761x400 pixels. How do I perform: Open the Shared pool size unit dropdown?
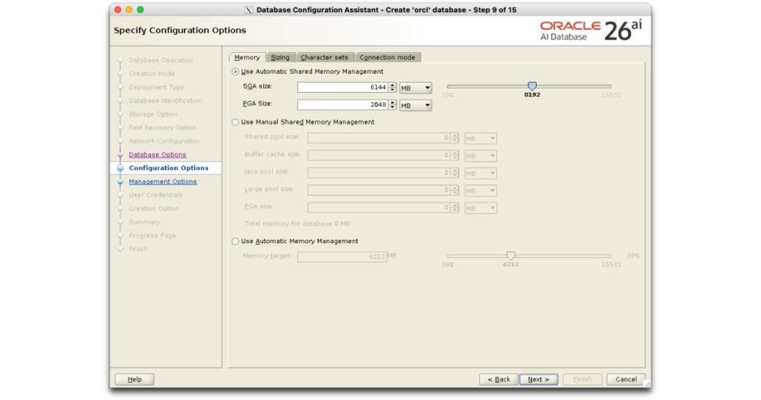(x=481, y=138)
